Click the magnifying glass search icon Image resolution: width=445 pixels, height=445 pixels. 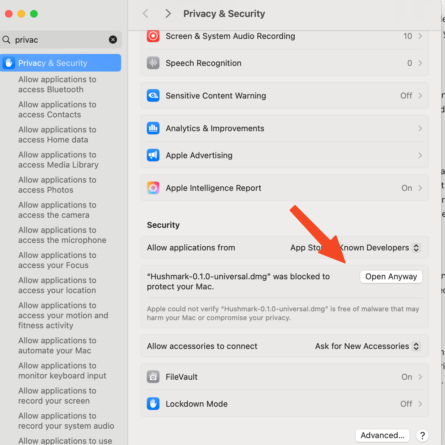pyautogui.click(x=6, y=40)
